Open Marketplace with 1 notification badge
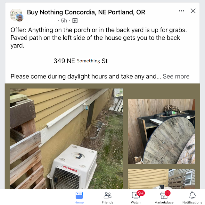The image size is (205, 205). point(164,198)
